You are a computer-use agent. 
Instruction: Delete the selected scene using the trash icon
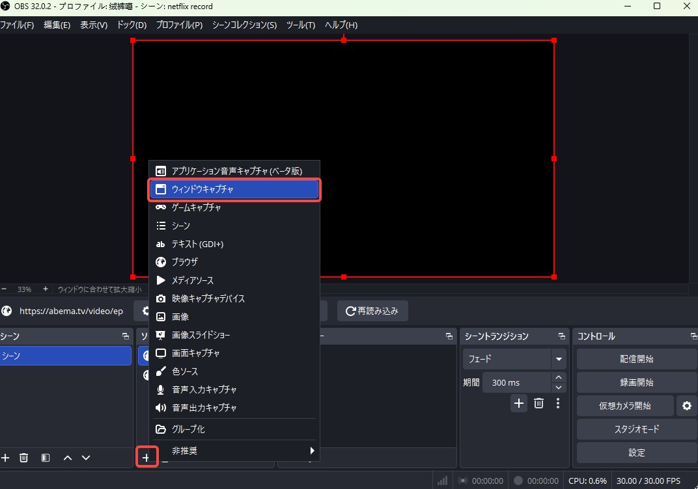[23, 458]
